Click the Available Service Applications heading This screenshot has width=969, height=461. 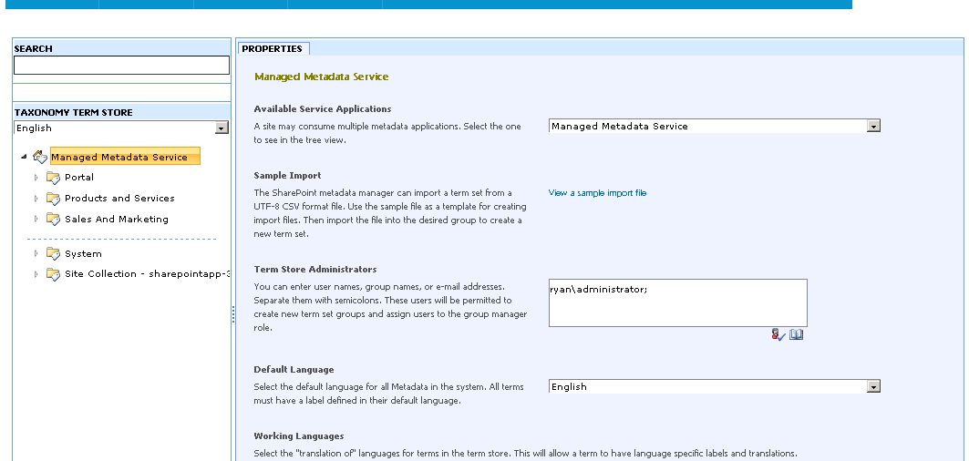click(x=323, y=108)
